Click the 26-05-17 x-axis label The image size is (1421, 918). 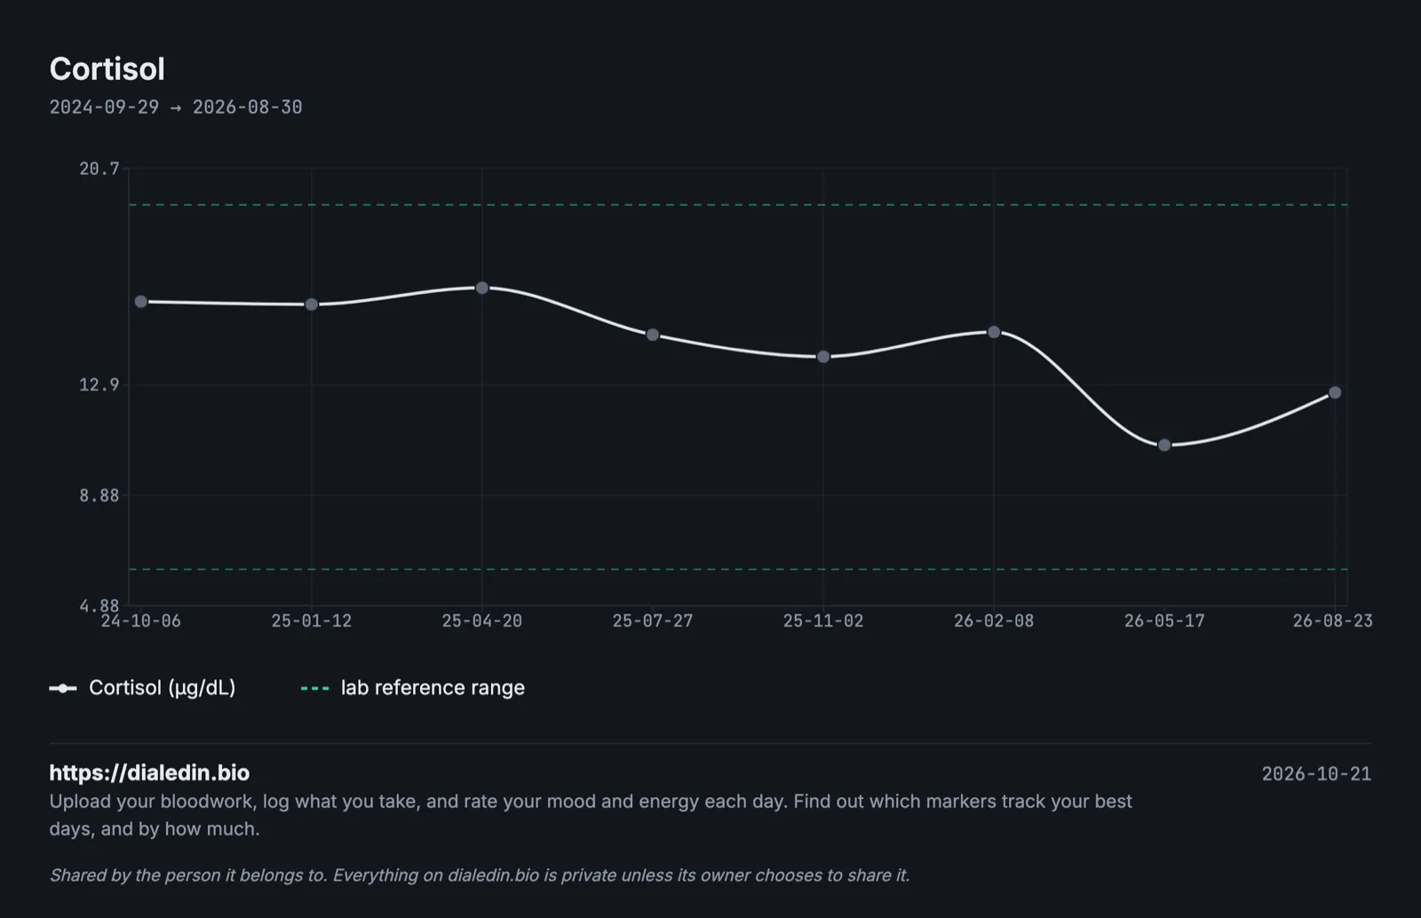point(1164,621)
